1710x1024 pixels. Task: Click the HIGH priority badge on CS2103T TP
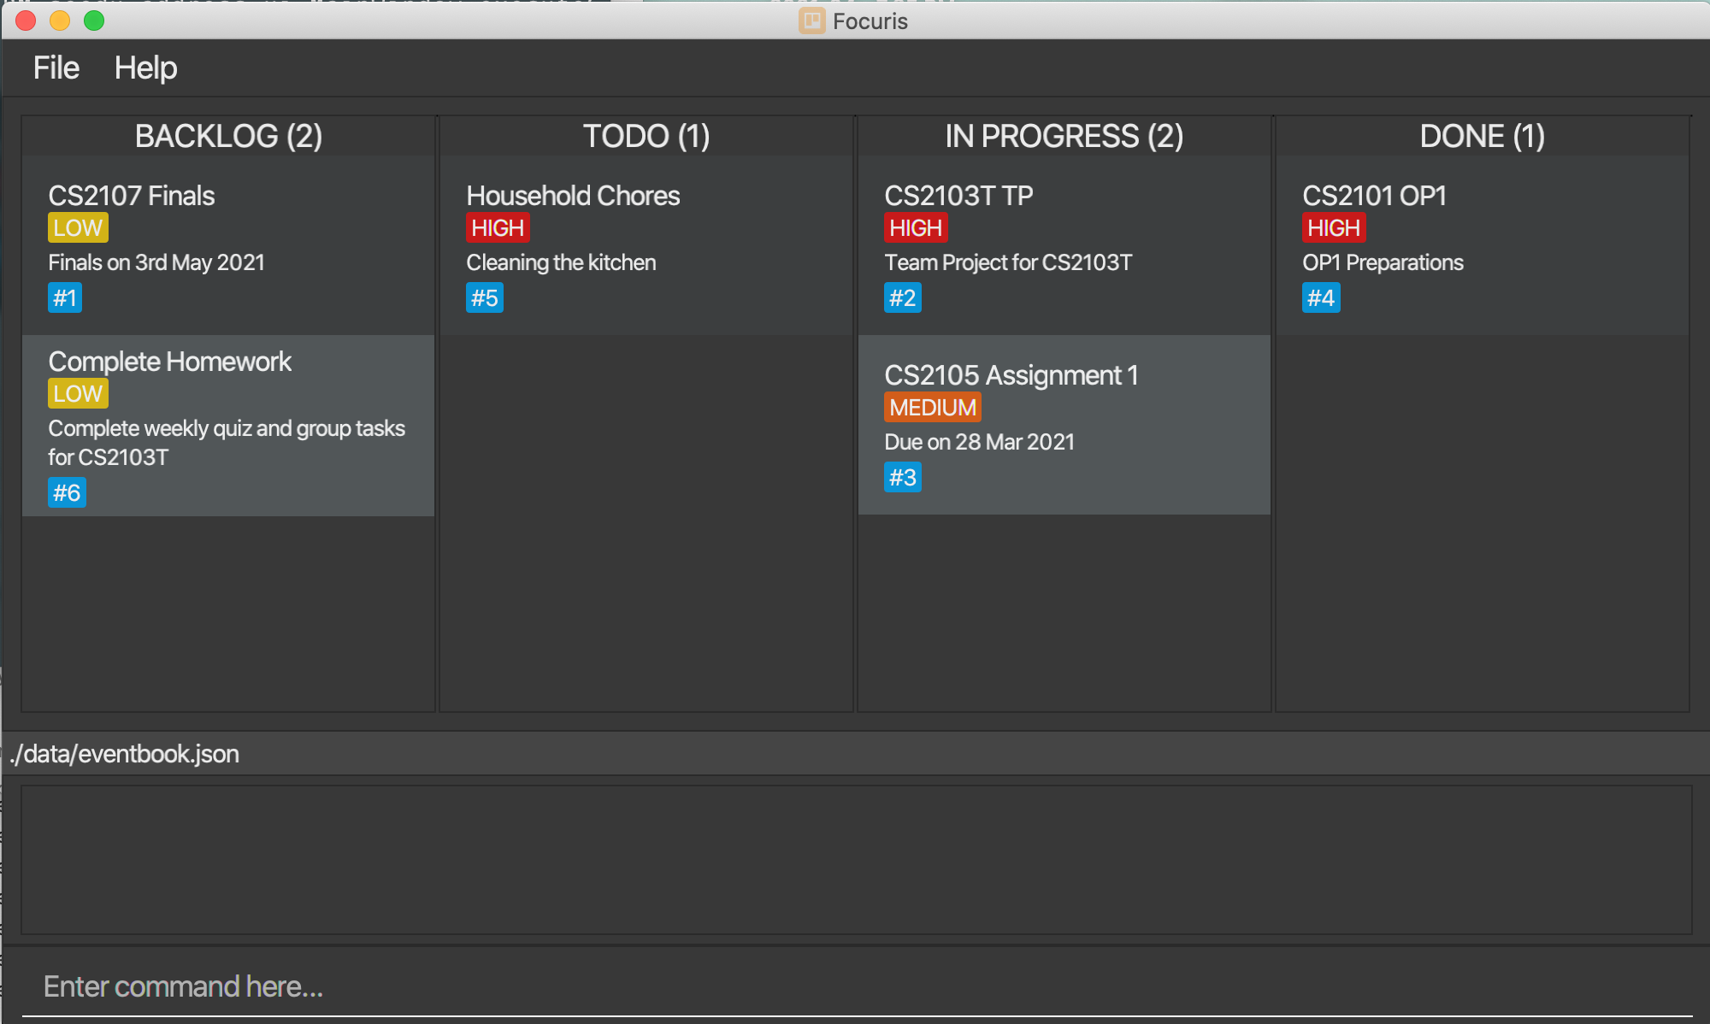916,228
